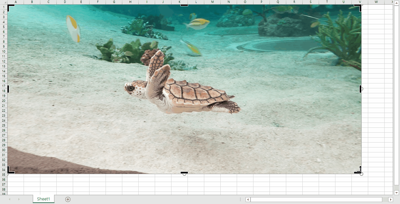Select column C header

(49, 2)
